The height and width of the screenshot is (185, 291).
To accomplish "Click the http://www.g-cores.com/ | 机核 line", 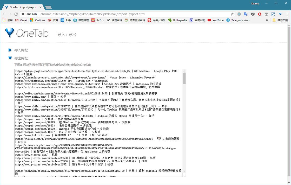I will [36, 155].
